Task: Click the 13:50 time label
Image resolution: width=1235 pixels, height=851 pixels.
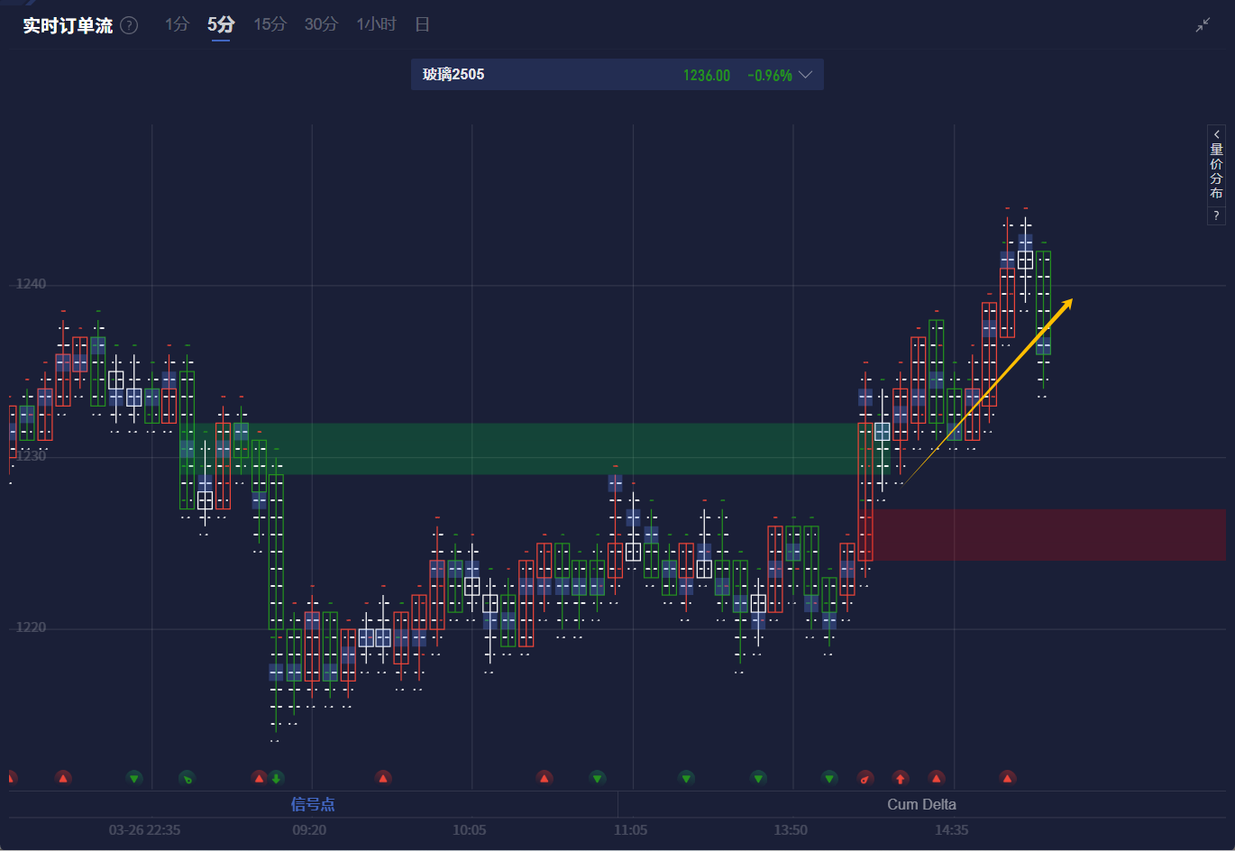Action: click(791, 829)
